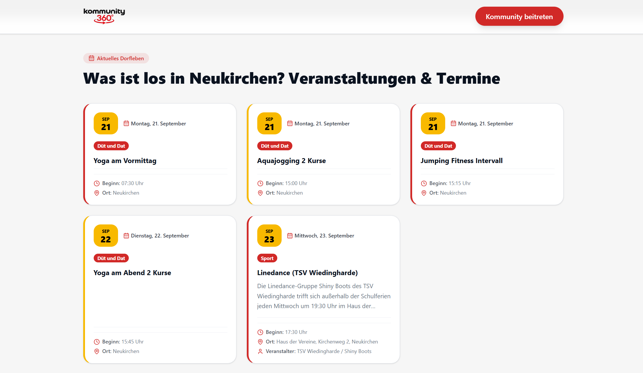The height and width of the screenshot is (373, 643).
Task: Click the kommunity 360° logo
Action: pyautogui.click(x=104, y=16)
